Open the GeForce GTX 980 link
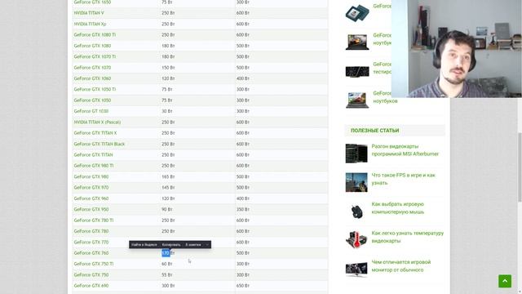 tap(91, 176)
